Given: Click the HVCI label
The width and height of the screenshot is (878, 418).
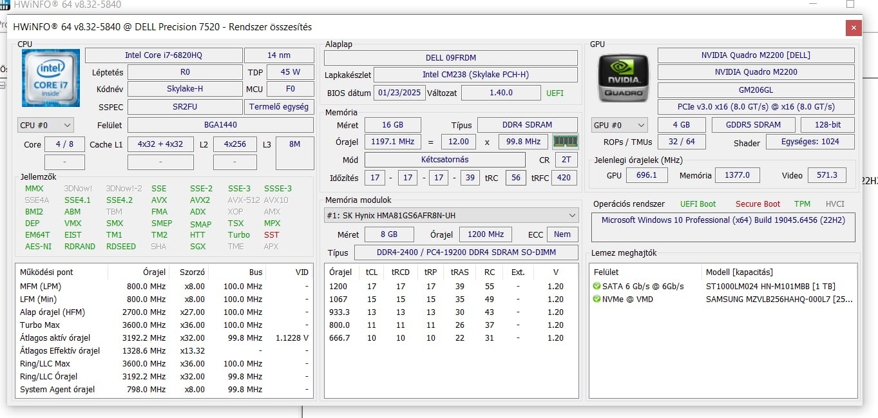Looking at the screenshot, I should pos(835,204).
